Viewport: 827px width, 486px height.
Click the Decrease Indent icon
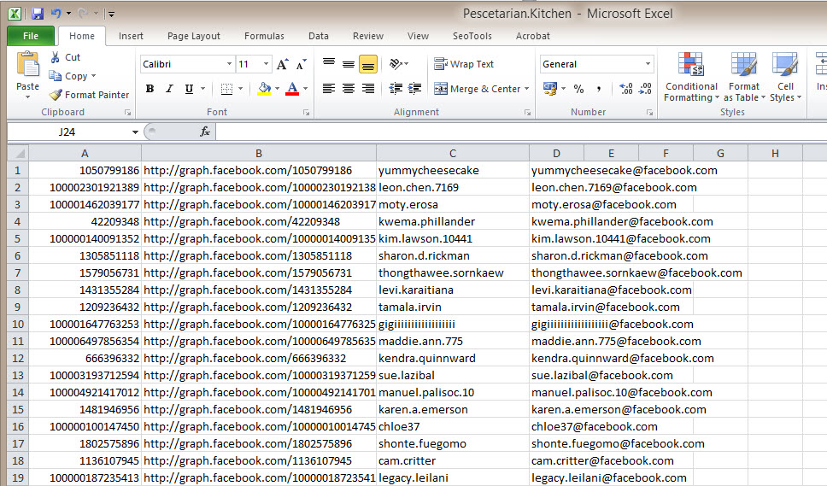[x=396, y=89]
